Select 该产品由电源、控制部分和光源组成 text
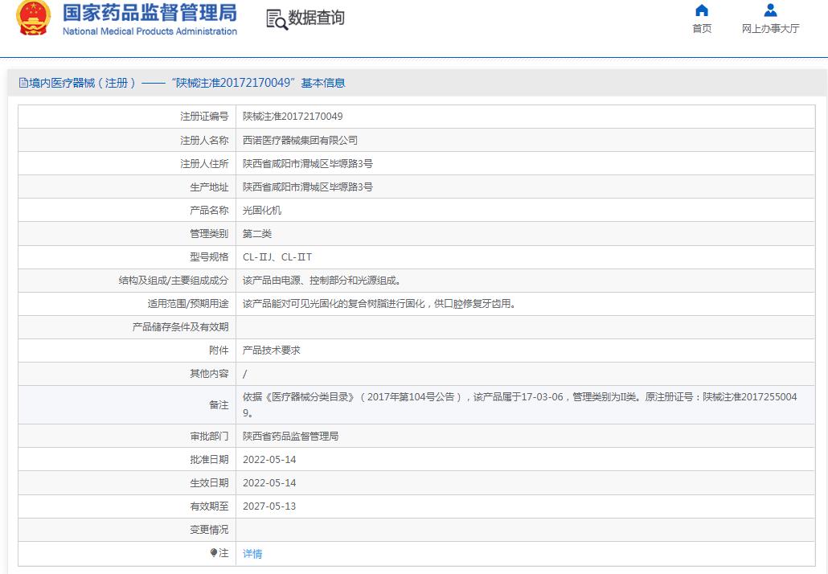Screen dimensions: 828x574 (x=322, y=281)
